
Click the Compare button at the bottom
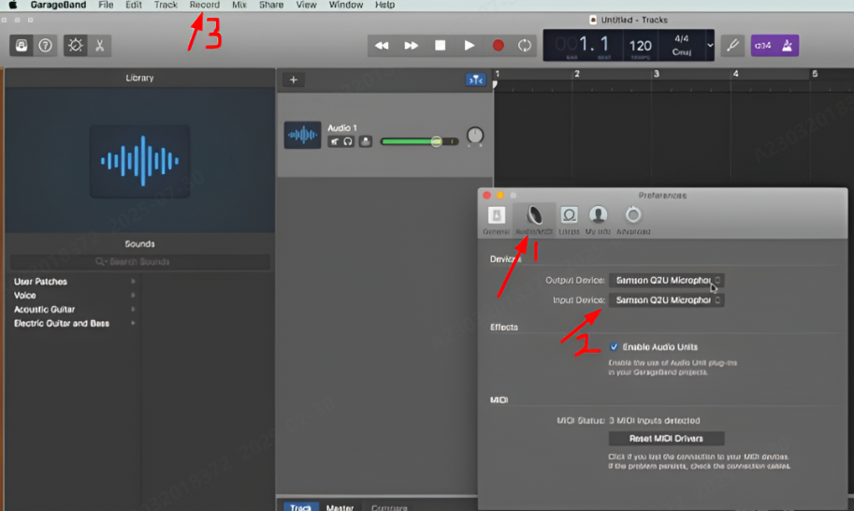pos(389,506)
